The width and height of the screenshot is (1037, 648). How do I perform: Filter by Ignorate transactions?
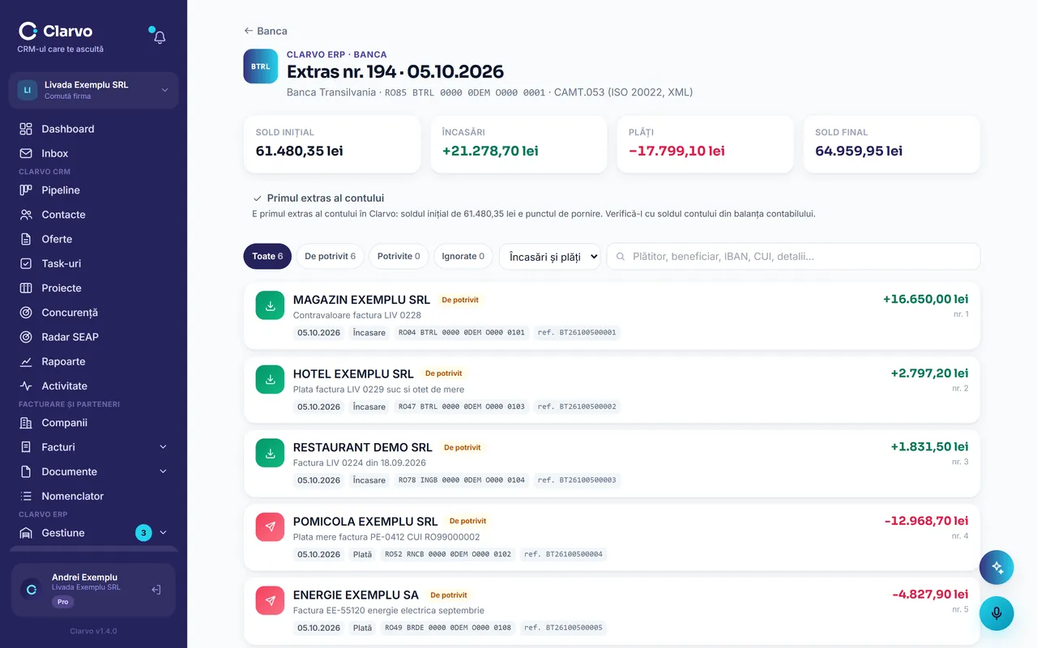463,256
